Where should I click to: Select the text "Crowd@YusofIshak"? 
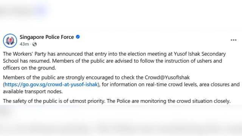[x=167, y=77]
